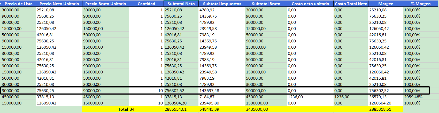Click total margin value 2885318,61
Image resolution: width=439 pixels, height=113 pixels.
click(386, 109)
